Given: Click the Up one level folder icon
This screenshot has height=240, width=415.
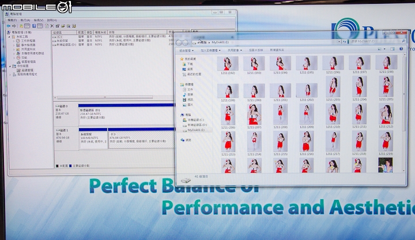Looking at the screenshot, I should coord(21,26).
